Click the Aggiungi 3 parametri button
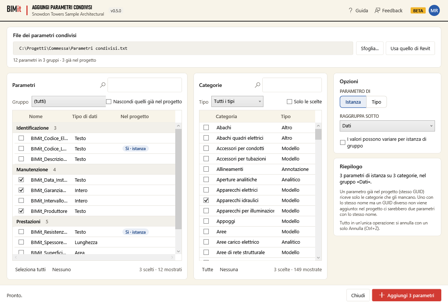 [407, 296]
